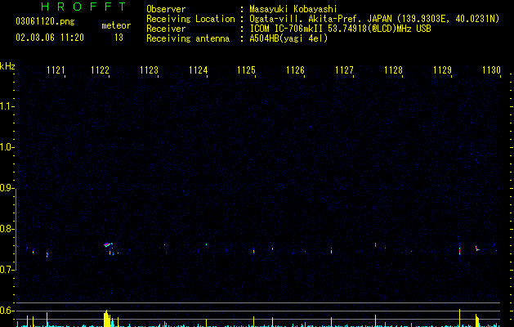Click the observer name Masayuki Kobayashi

pos(293,9)
